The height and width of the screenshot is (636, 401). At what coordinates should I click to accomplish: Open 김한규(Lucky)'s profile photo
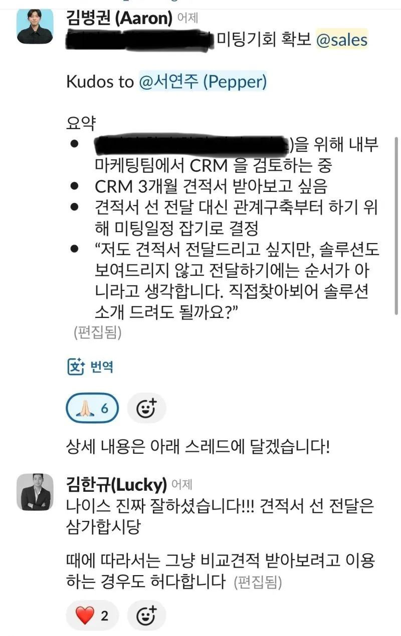[35, 492]
